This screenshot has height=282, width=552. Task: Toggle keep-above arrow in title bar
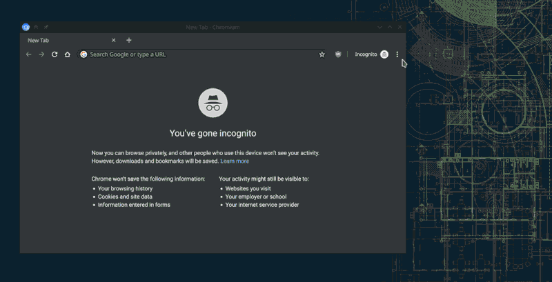pyautogui.click(x=36, y=27)
